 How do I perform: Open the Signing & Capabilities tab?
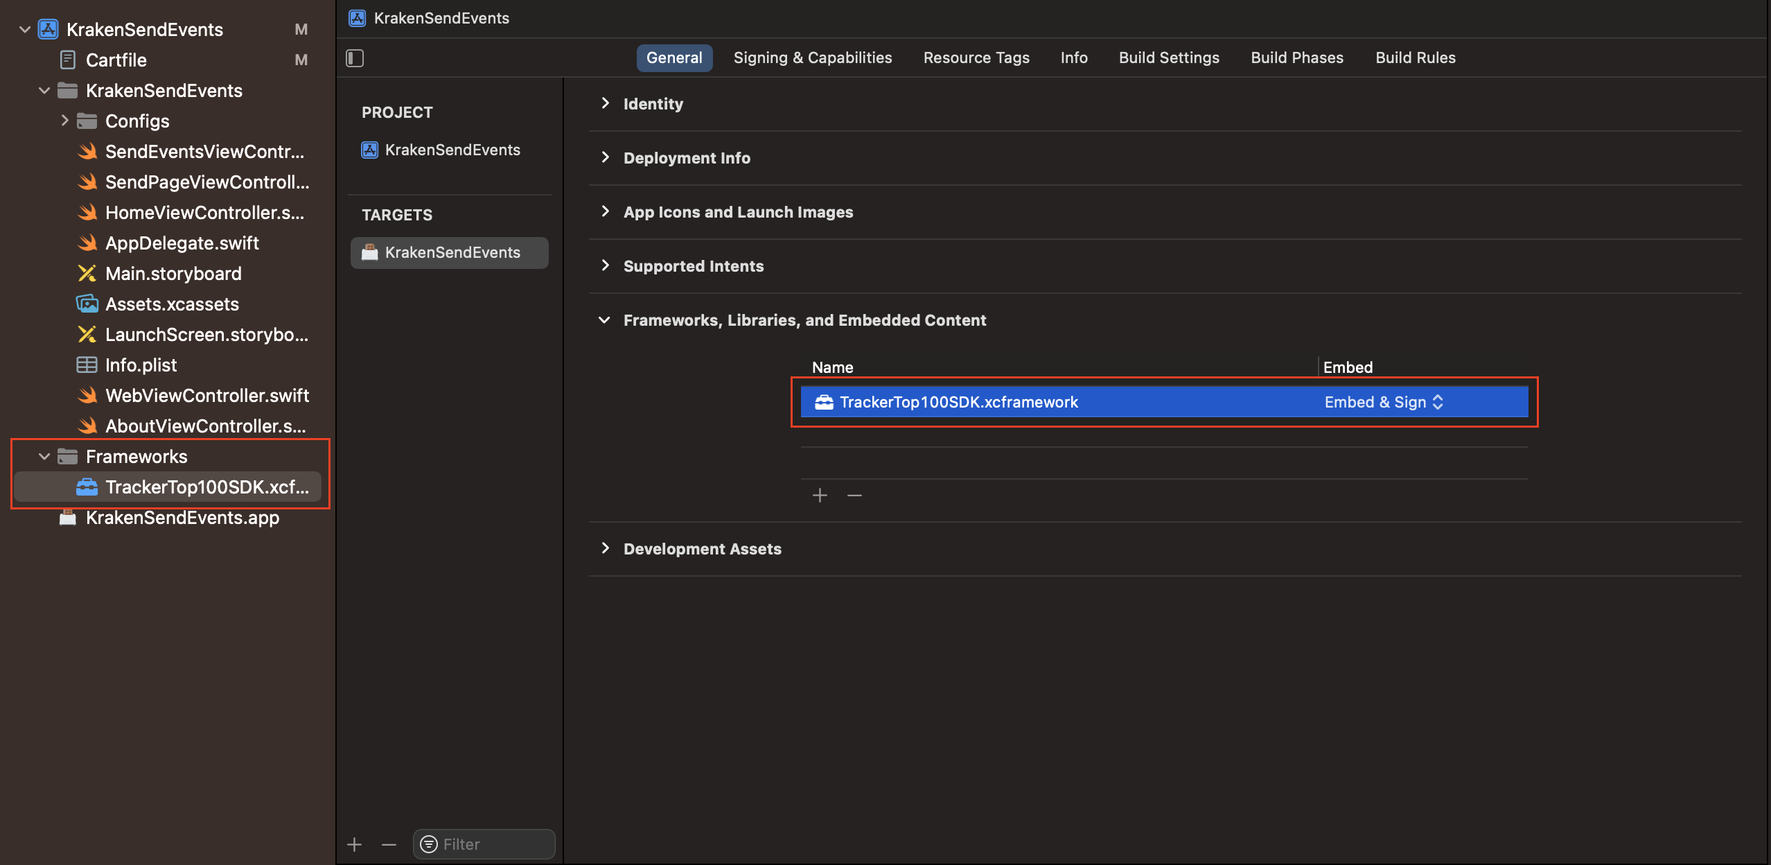812,58
